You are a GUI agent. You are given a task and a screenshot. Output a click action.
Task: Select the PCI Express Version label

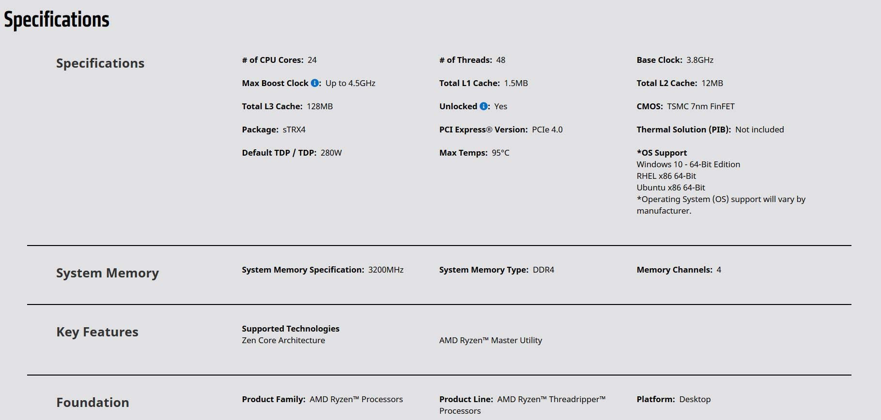483,130
